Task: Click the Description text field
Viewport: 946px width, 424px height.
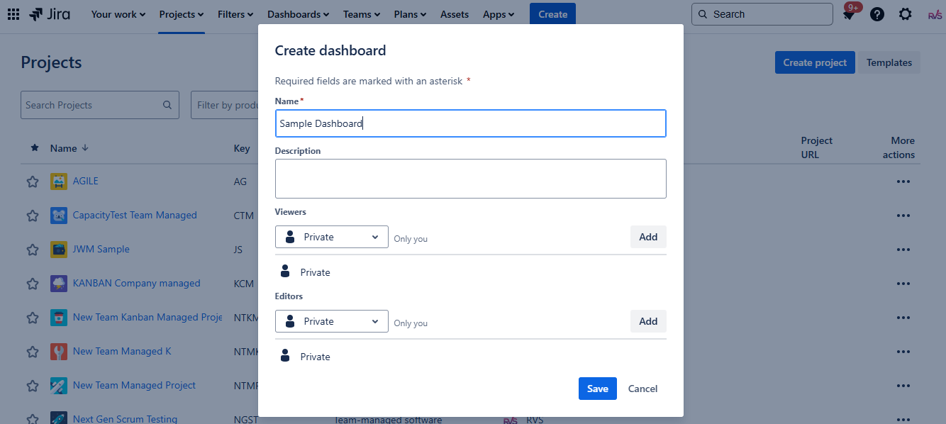Action: click(x=470, y=179)
